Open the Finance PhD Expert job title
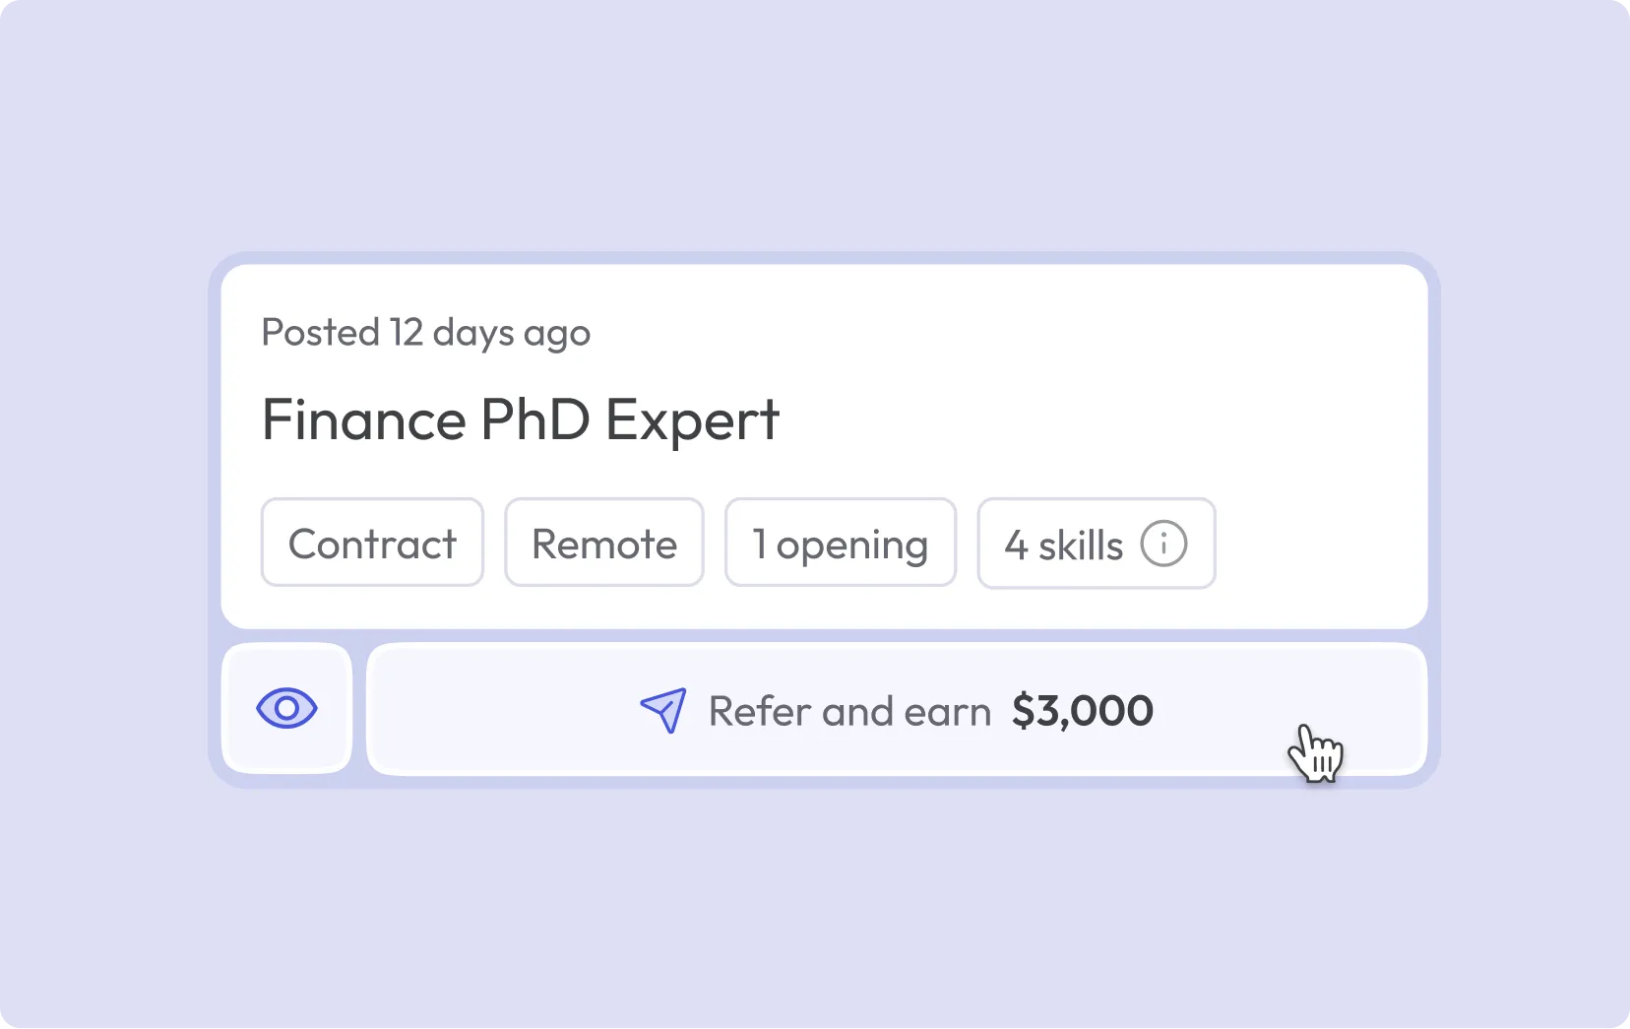1630x1029 pixels. [x=521, y=419]
